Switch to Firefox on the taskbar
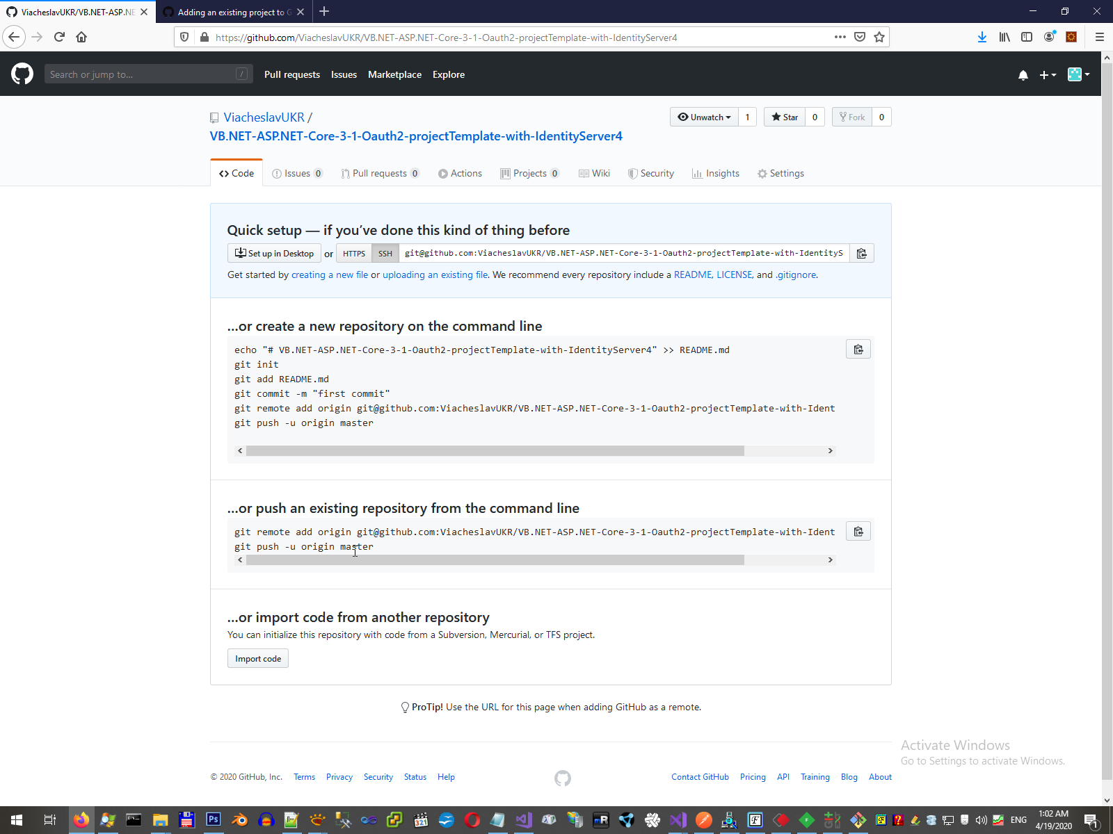This screenshot has width=1113, height=834. [81, 820]
